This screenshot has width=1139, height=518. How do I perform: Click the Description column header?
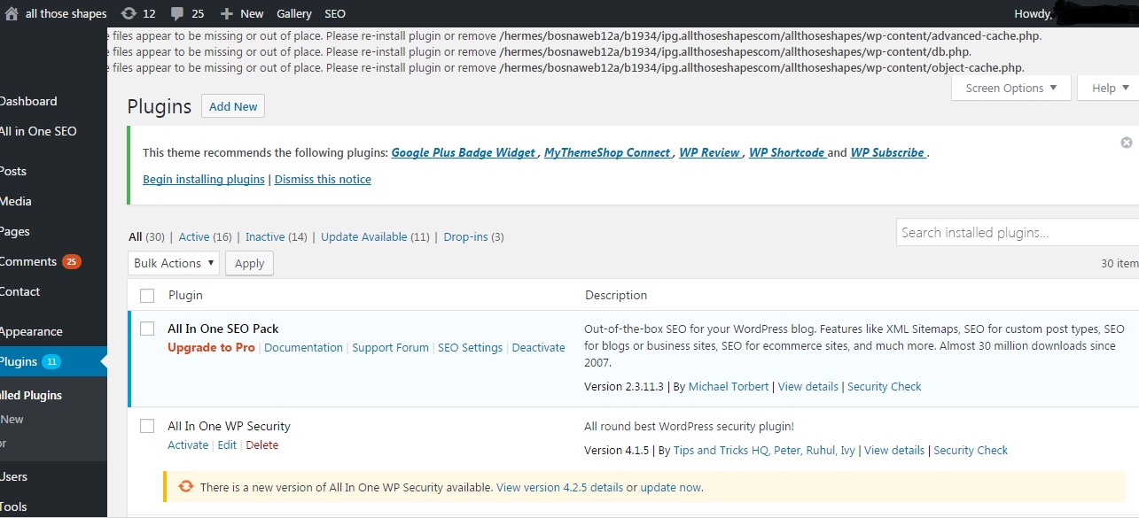click(616, 295)
